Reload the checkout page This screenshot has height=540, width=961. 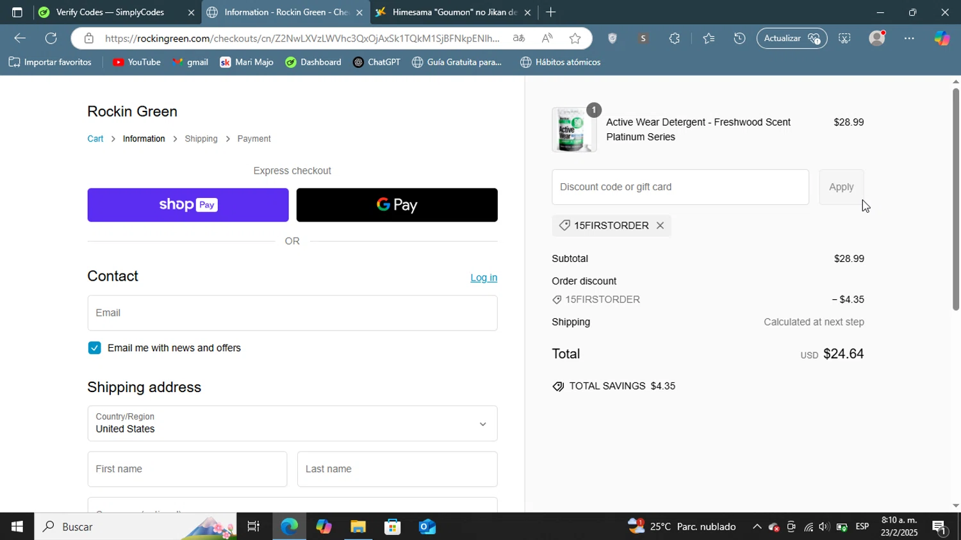click(51, 38)
